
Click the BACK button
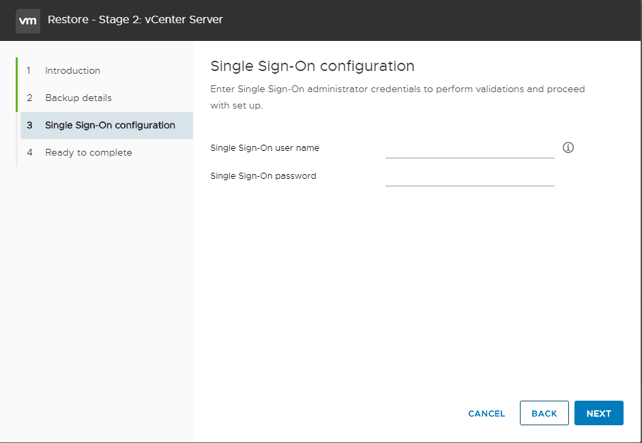coord(544,413)
